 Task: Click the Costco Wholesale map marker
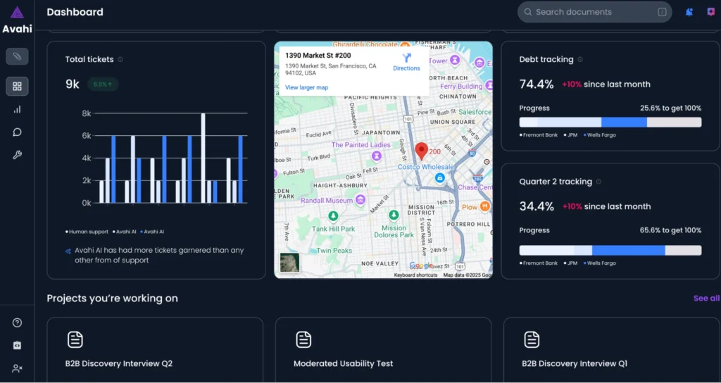click(x=439, y=177)
